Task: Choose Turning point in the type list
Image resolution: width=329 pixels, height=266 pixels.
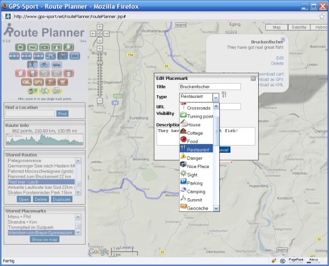Action: tap(196, 116)
